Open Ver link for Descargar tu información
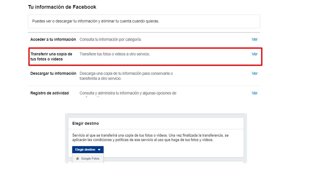Image resolution: width=312 pixels, height=177 pixels. 255,73
